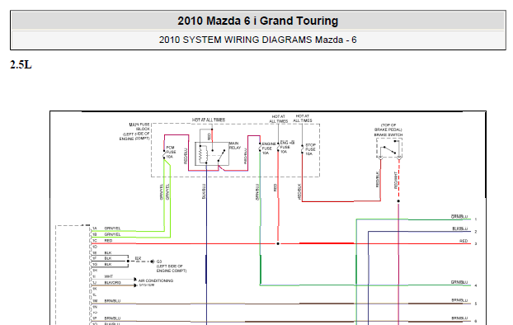The image size is (513, 325).
Task: Click BLK/BLU label at output 2
Action: click(460, 228)
